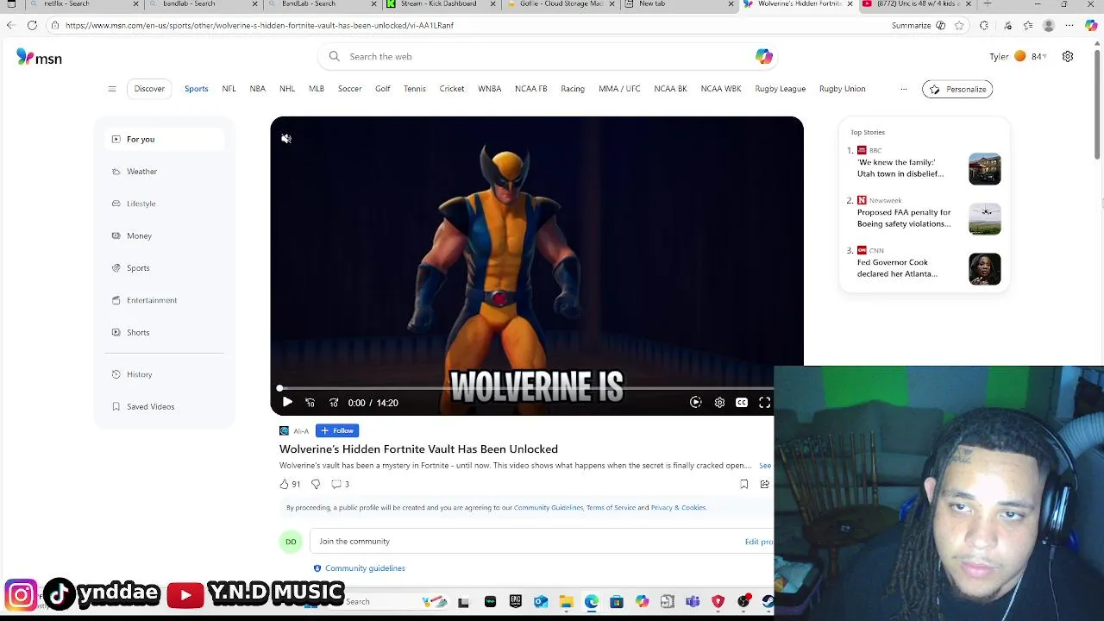This screenshot has width=1104, height=621.
Task: Unmute the video with the speaker icon
Action: pos(286,138)
